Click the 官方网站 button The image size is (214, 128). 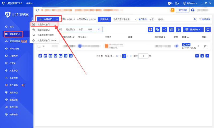pos(182,10)
